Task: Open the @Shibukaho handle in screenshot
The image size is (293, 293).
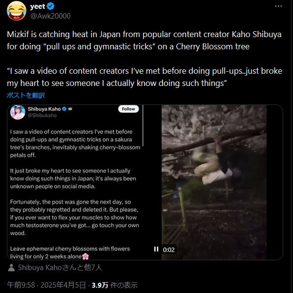Action: [x=42, y=115]
